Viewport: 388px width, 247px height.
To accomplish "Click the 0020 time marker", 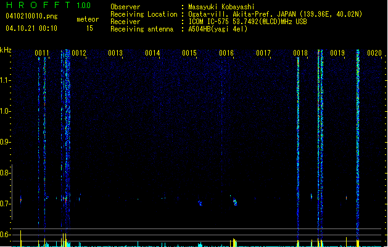I will tap(374, 53).
